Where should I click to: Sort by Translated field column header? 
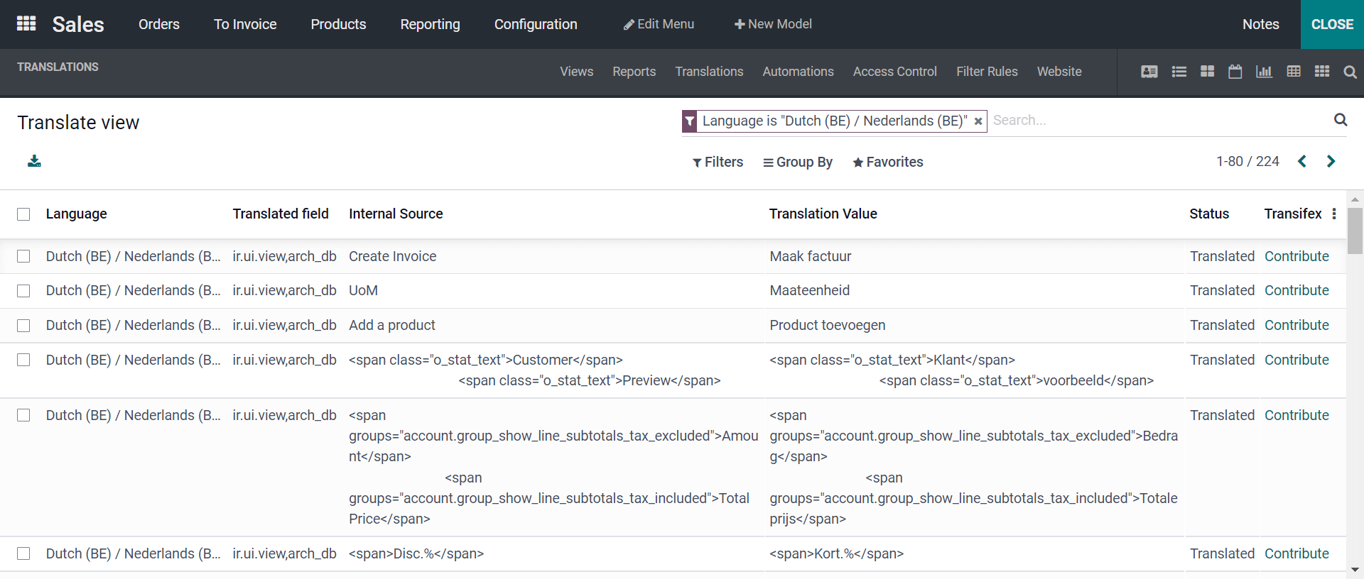point(281,214)
